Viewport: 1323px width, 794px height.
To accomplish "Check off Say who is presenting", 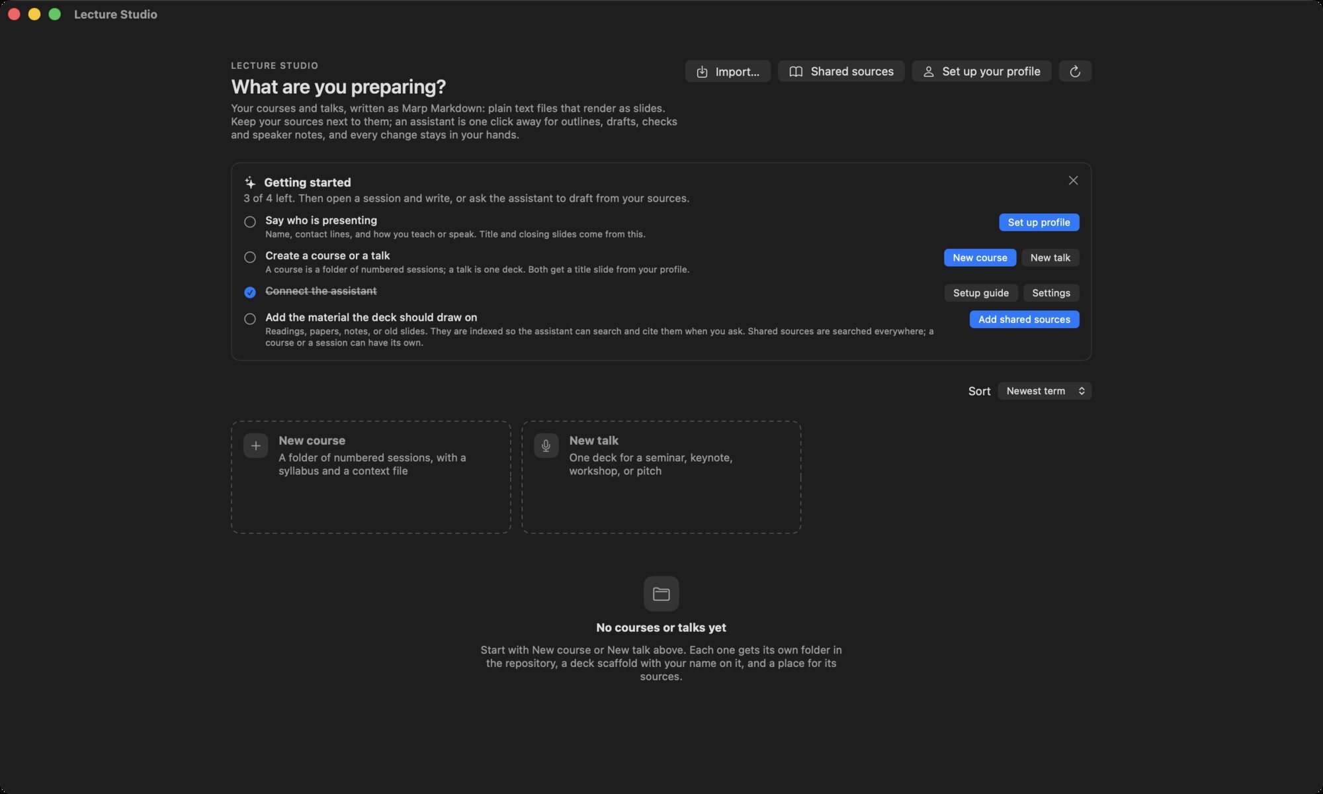I will pos(250,222).
